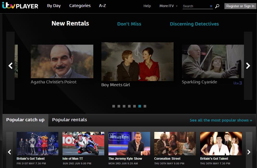Select the last carousel pagination dot
The image size is (257, 168).
145,106
